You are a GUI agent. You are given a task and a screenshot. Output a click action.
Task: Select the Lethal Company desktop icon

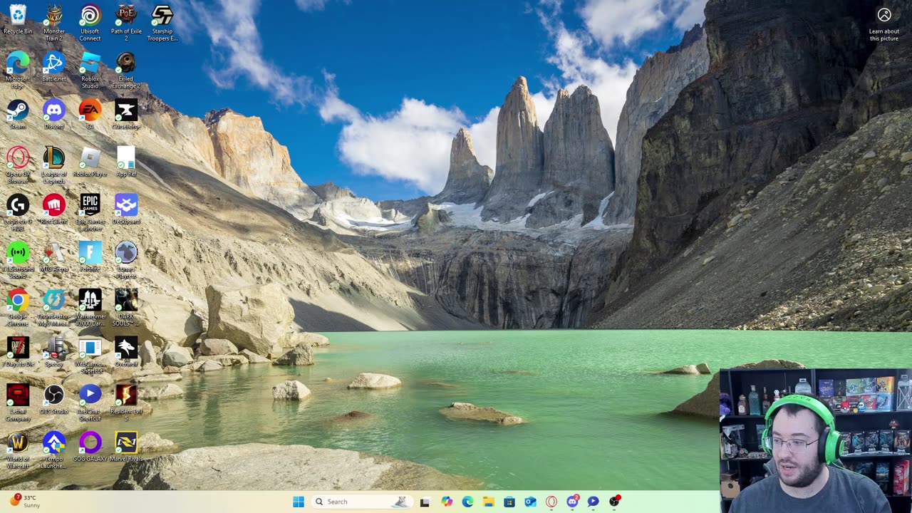18,403
